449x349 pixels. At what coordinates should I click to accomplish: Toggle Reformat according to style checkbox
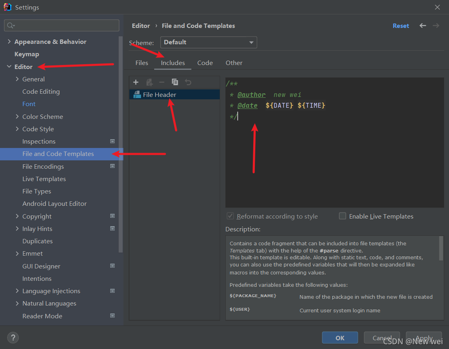pyautogui.click(x=230, y=216)
